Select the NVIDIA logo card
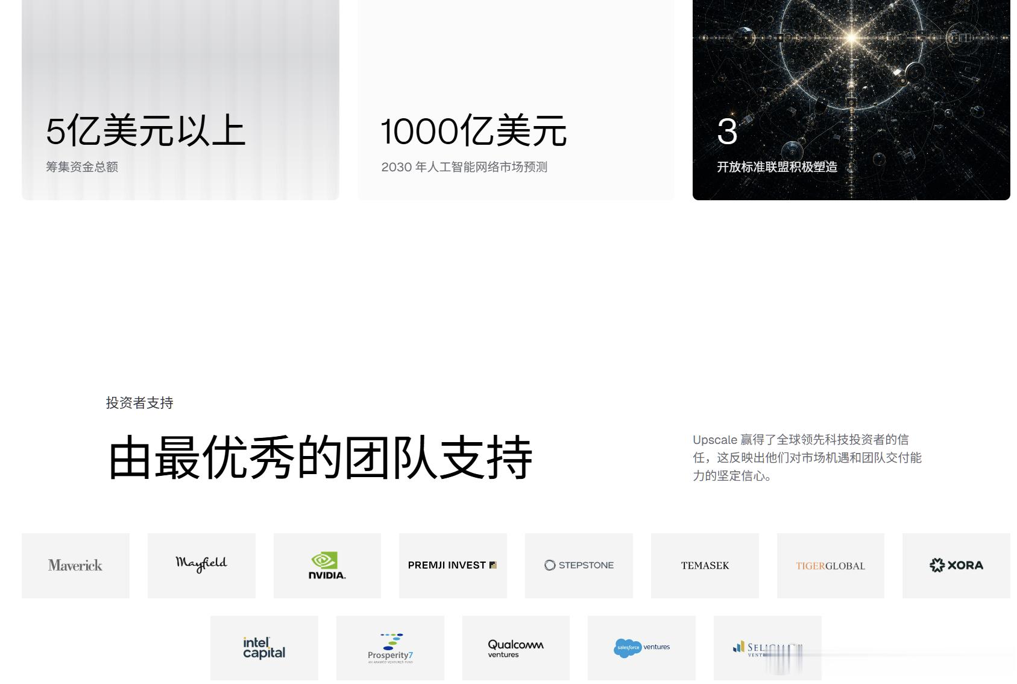1017x684 pixels. click(327, 565)
